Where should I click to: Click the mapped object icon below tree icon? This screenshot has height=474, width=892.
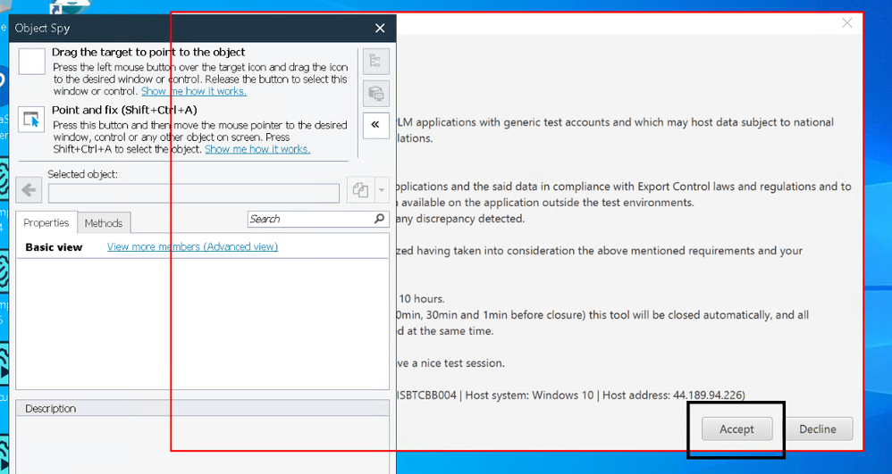point(376,93)
